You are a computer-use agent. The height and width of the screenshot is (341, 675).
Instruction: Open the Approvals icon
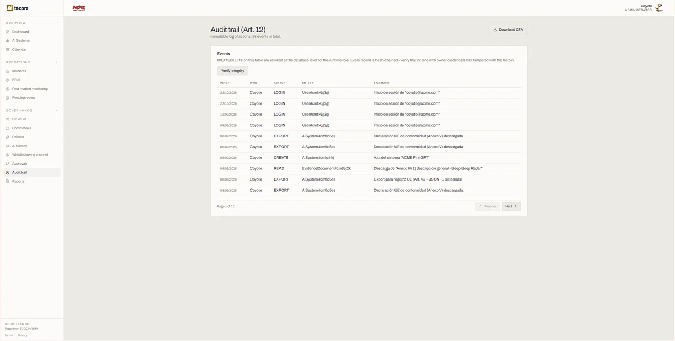[x=8, y=164]
